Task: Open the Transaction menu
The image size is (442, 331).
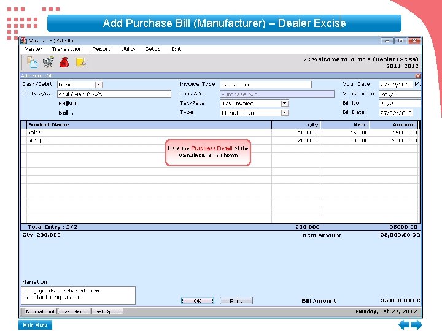Action: (x=67, y=49)
